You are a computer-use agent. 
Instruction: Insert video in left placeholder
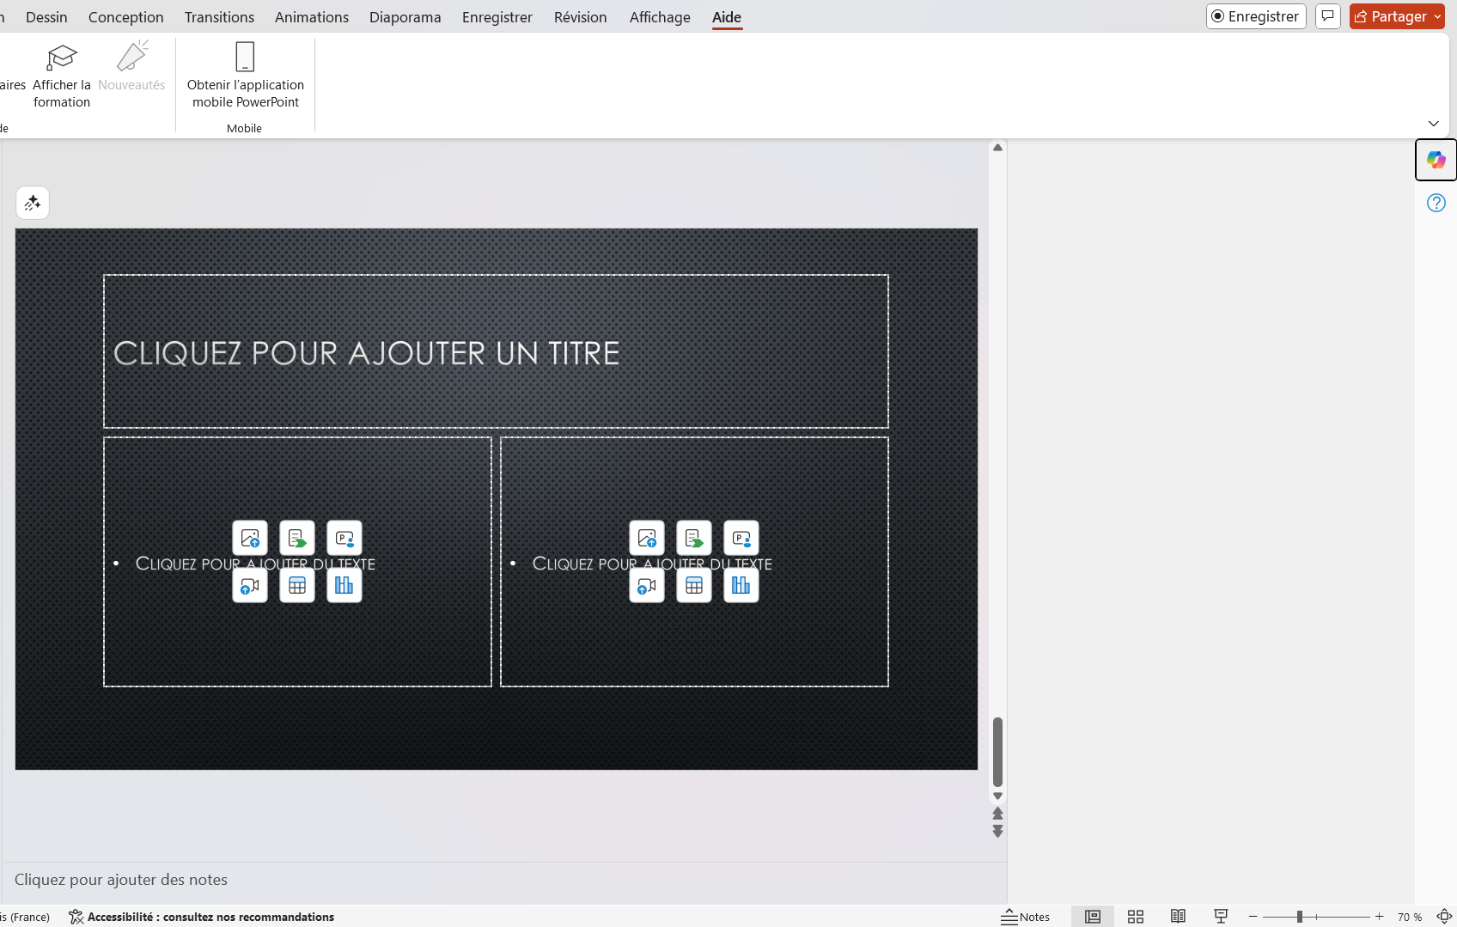click(250, 586)
